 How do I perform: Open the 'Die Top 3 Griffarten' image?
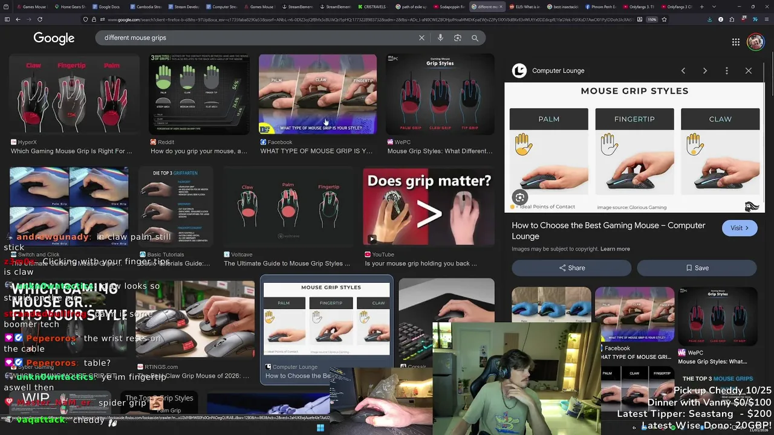175,207
